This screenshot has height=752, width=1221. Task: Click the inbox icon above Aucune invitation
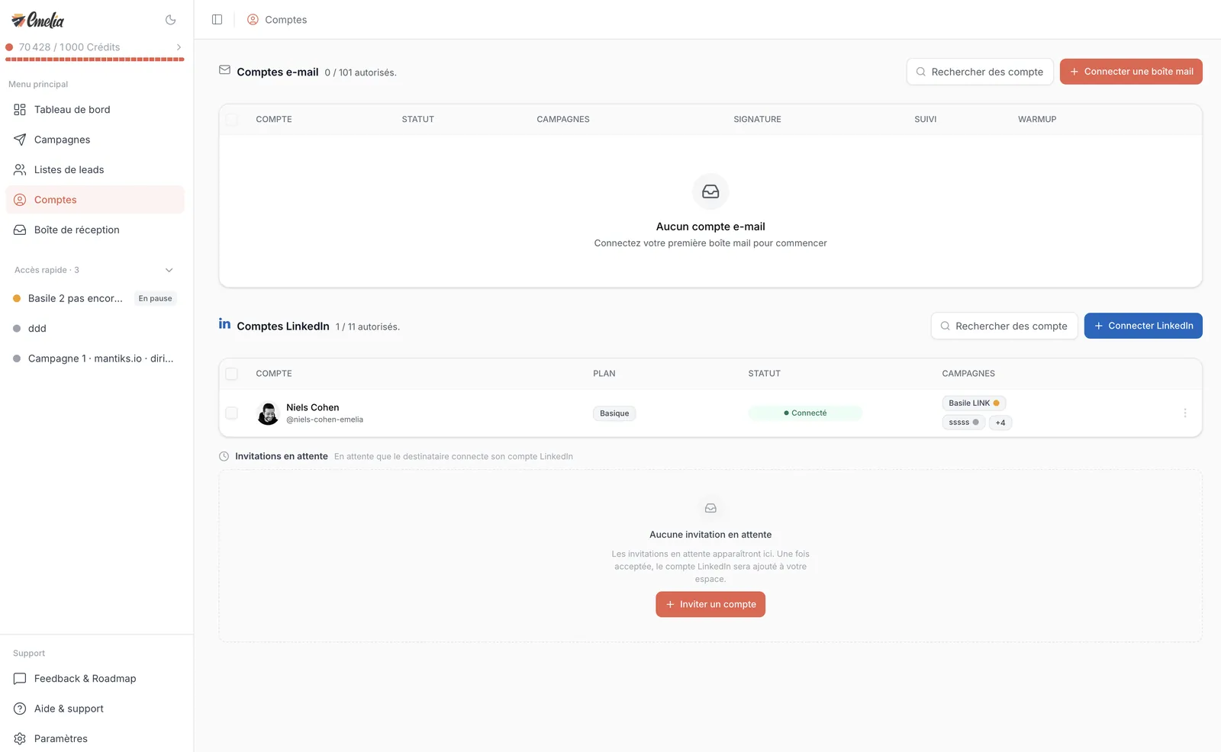710,508
